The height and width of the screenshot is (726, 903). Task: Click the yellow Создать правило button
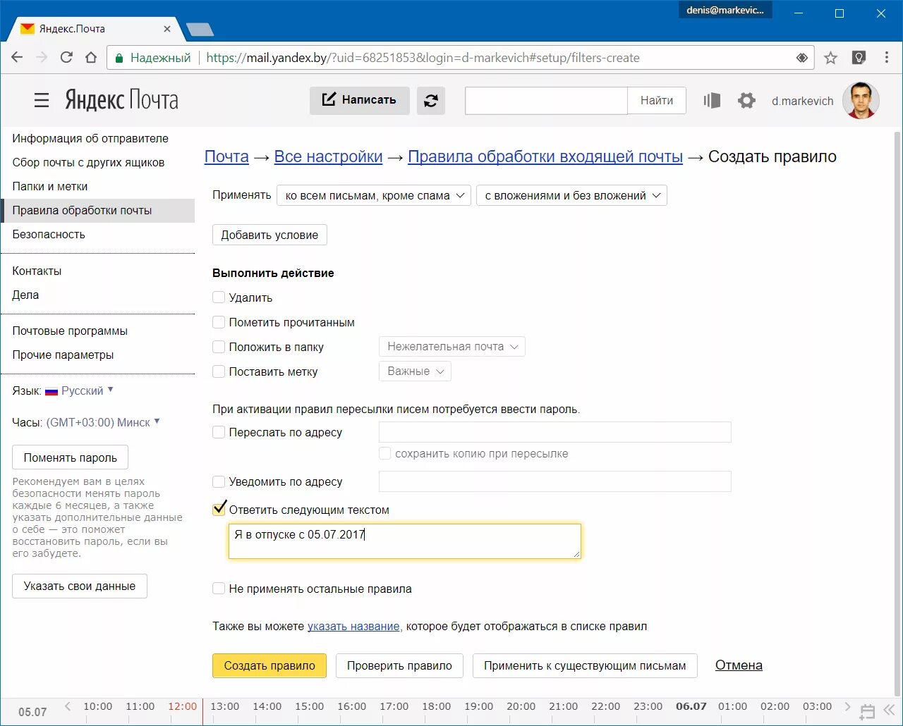point(269,665)
